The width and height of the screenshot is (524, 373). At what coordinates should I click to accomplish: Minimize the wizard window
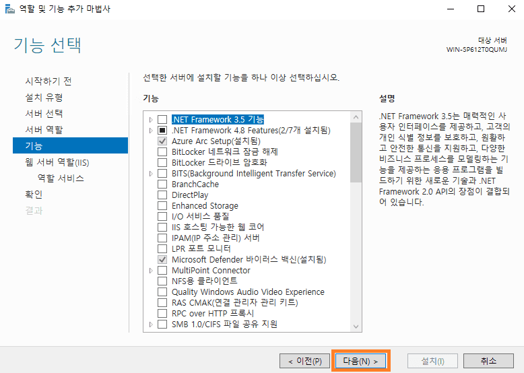coord(451,9)
